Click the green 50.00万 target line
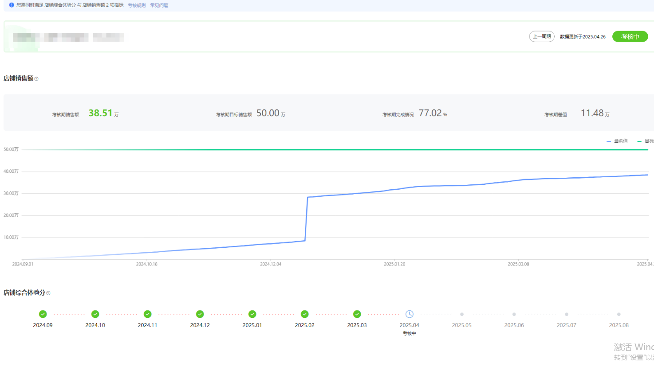The height and width of the screenshot is (367, 654). [x=333, y=150]
